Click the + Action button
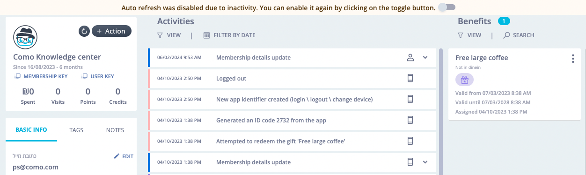This screenshot has width=586, height=175. pyautogui.click(x=111, y=31)
